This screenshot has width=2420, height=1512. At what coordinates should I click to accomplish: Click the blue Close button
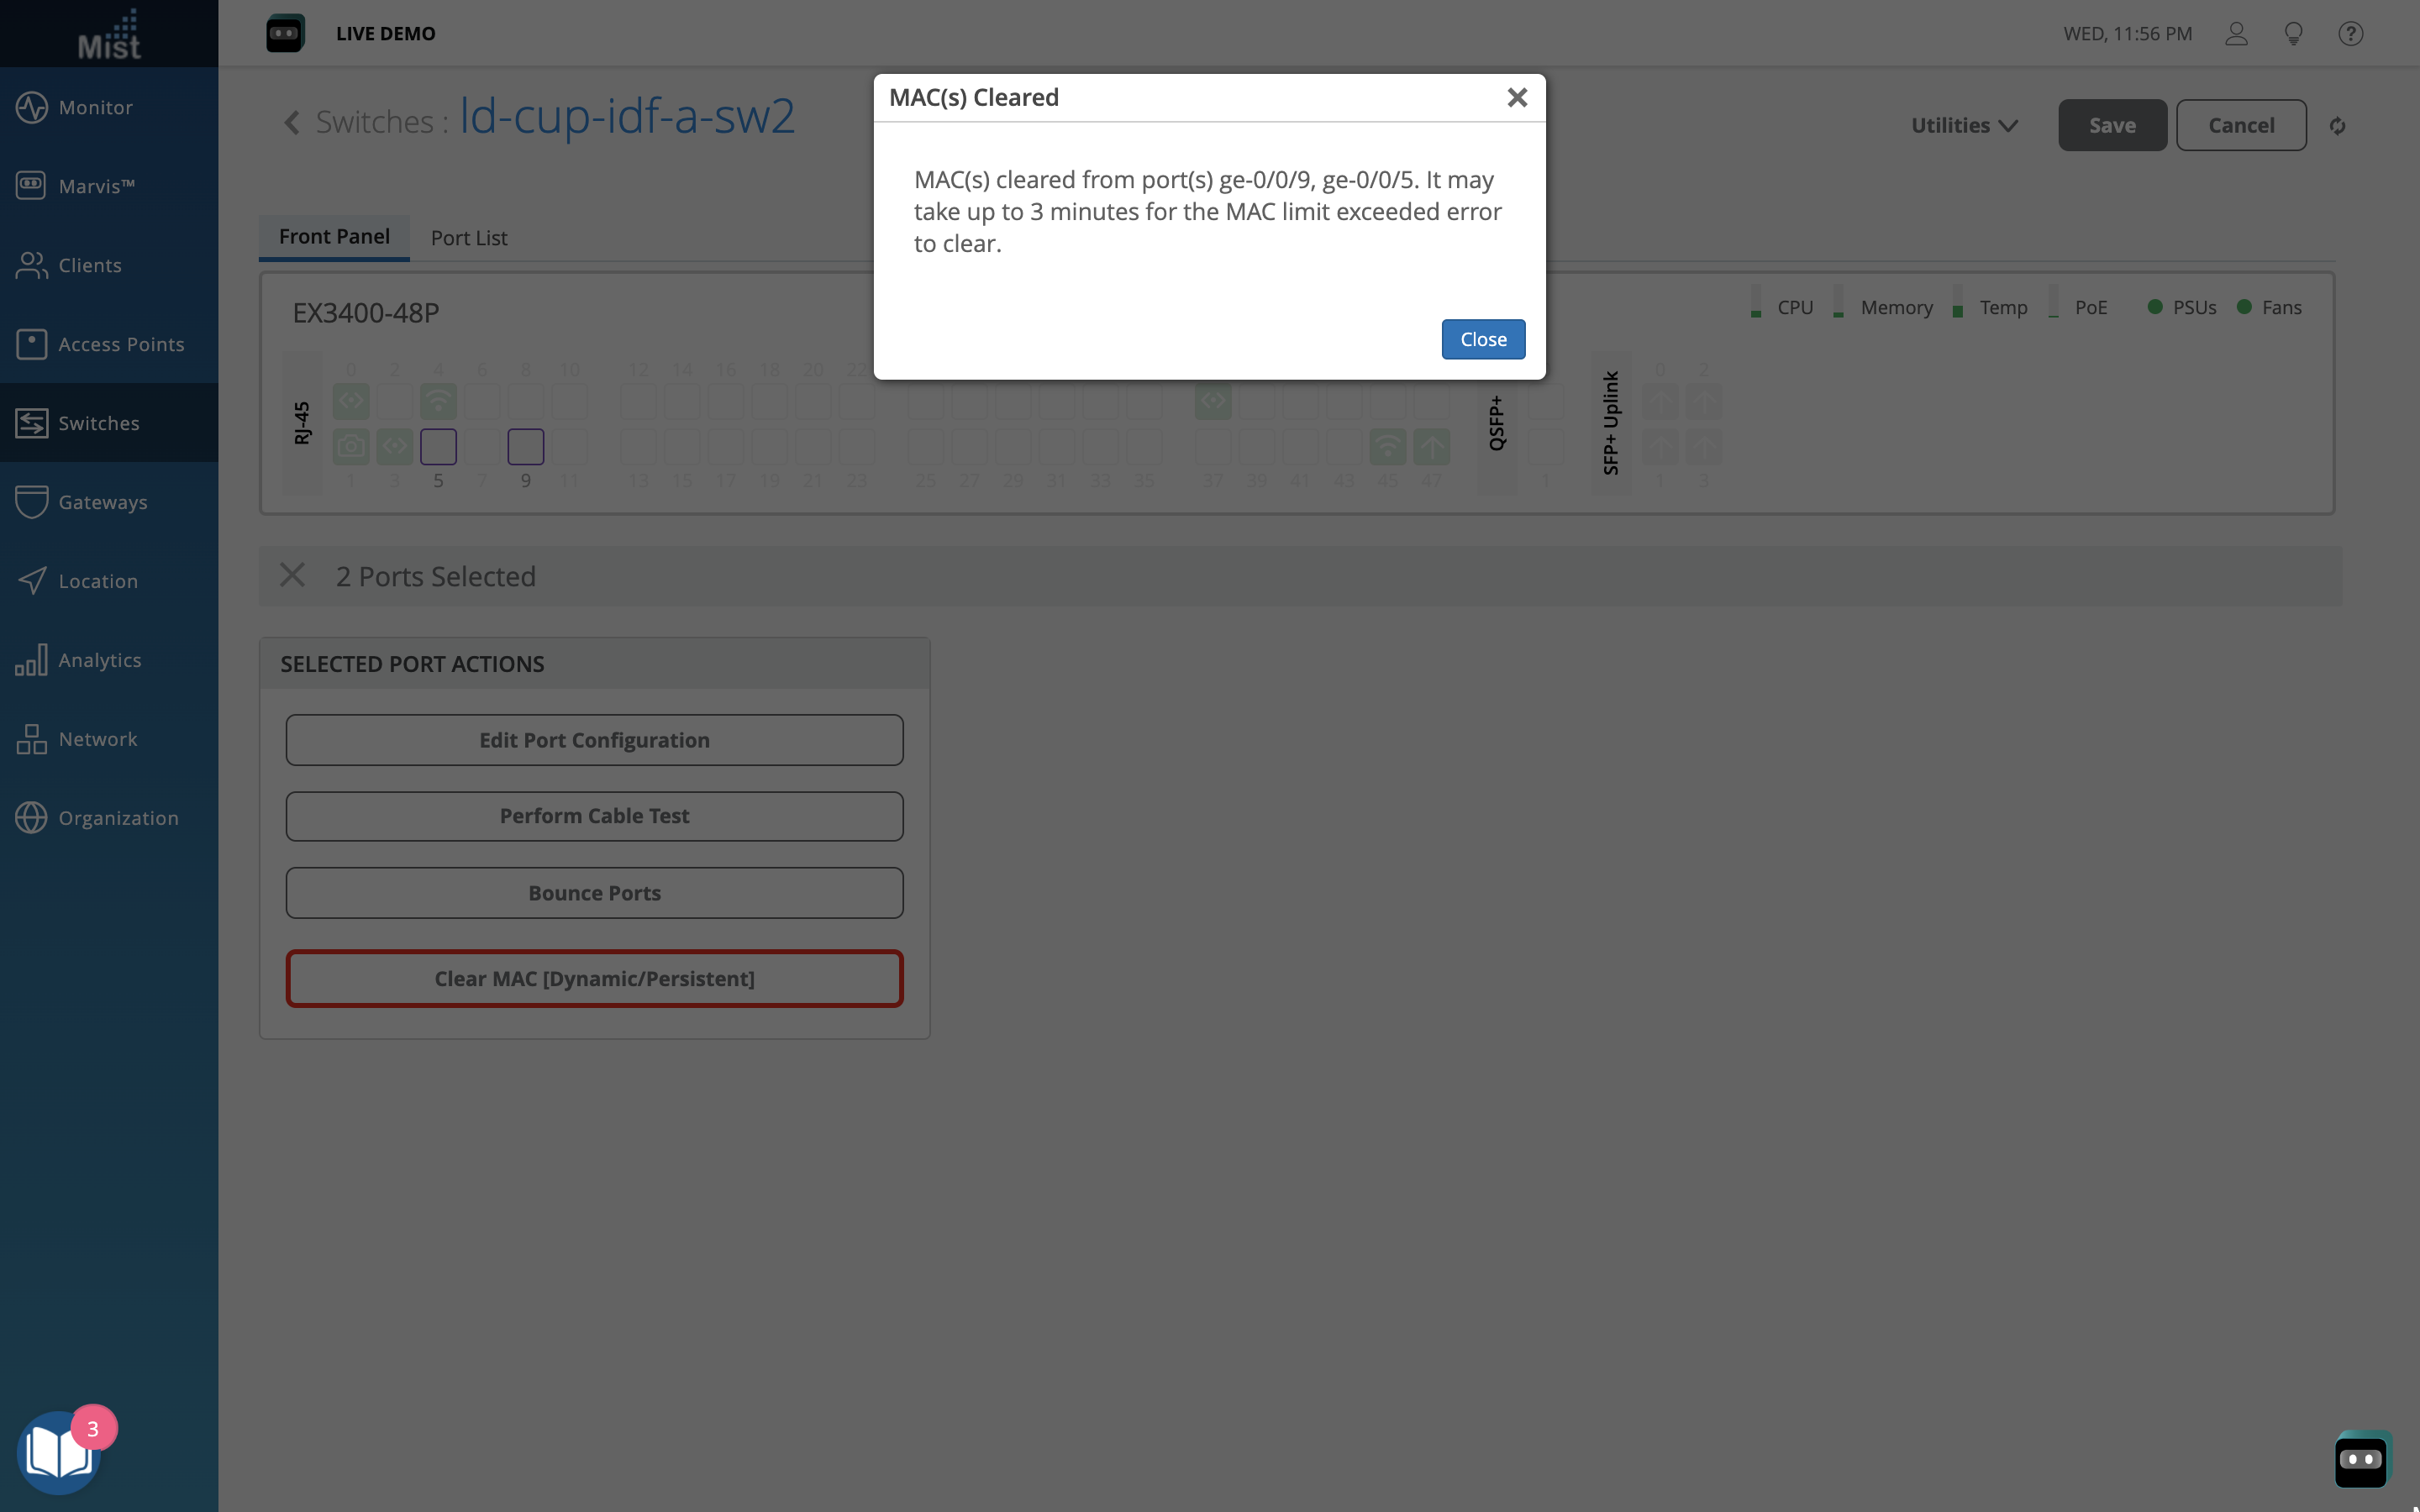[x=1483, y=339]
